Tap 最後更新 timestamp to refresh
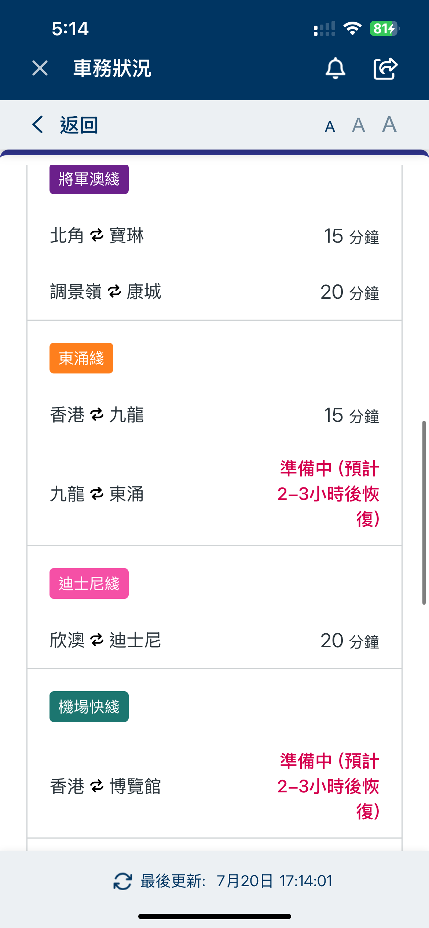The height and width of the screenshot is (928, 429). click(x=237, y=881)
